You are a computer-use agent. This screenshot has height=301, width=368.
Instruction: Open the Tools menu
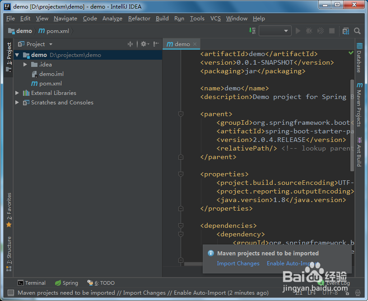pos(197,19)
